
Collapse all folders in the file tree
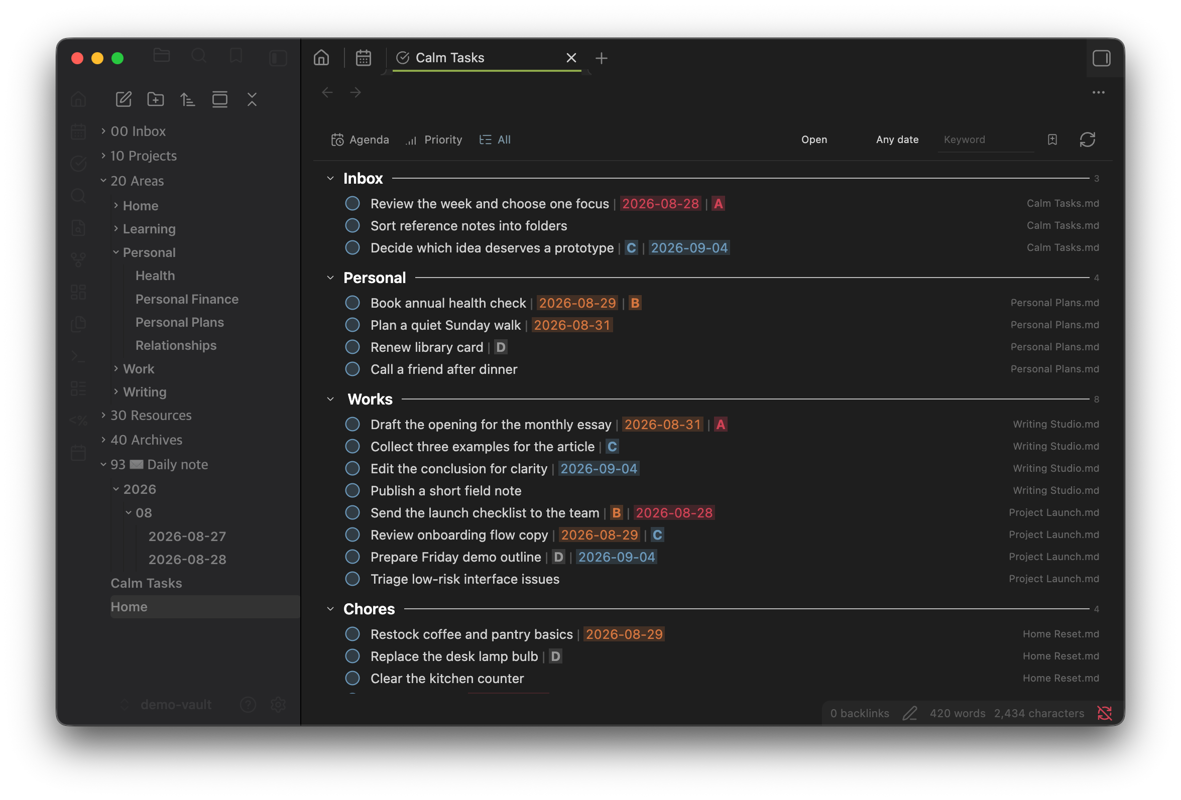click(252, 99)
